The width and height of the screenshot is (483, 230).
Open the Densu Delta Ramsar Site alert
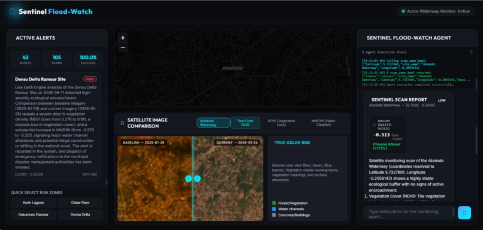[x=56, y=126]
